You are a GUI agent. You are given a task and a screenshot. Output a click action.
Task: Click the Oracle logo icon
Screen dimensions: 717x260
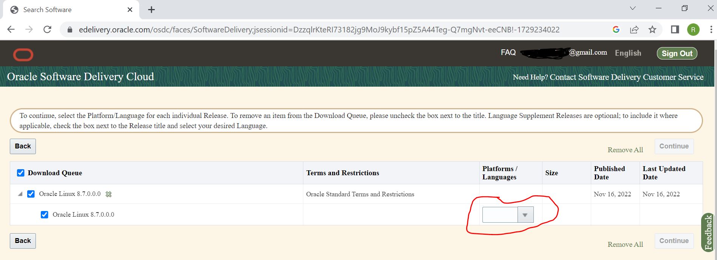[23, 55]
